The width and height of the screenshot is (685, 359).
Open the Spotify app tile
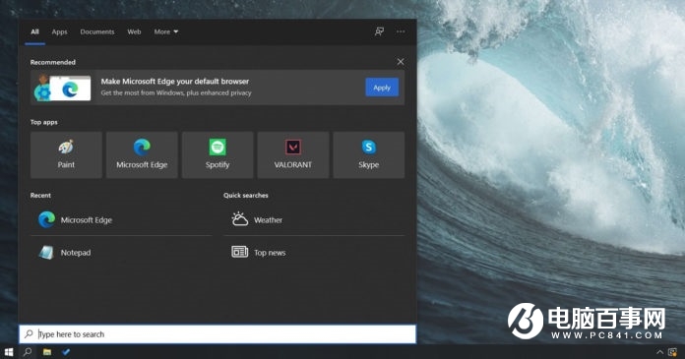coord(218,155)
